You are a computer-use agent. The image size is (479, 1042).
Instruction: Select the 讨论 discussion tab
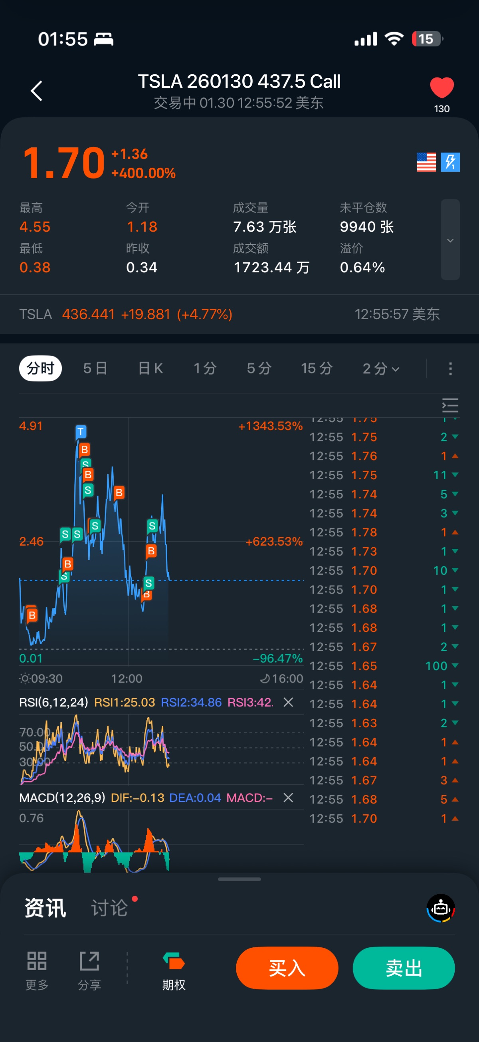(x=109, y=908)
